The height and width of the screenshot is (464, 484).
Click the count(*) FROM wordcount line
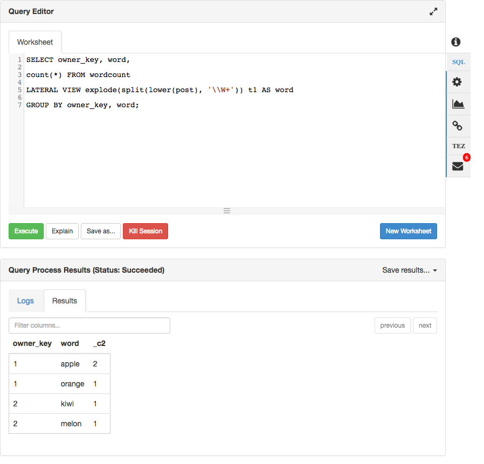(78, 75)
